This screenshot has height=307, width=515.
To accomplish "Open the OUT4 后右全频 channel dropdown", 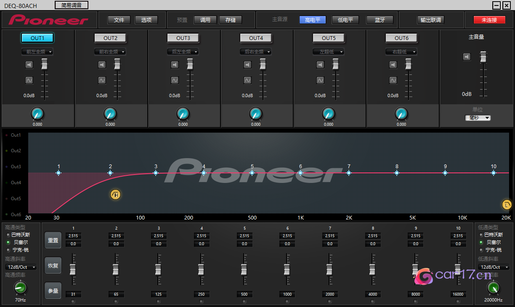I will click(x=256, y=52).
